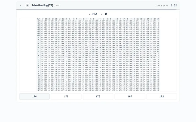
Task: Click the +5 row header in left column
Action: pyautogui.click(x=38, y=46)
